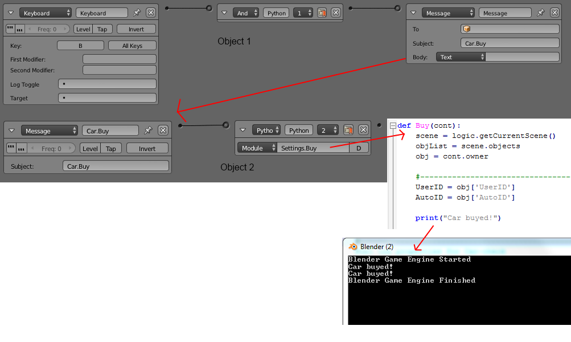Toggle All Keys button
Viewport: 571px width, 342px height.
(132, 46)
